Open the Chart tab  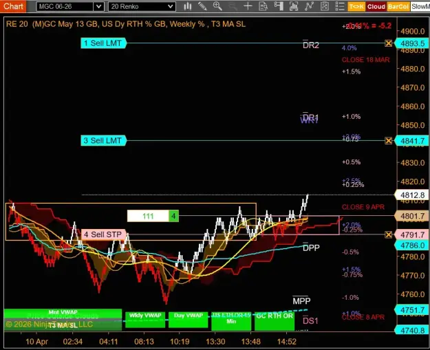13,6
